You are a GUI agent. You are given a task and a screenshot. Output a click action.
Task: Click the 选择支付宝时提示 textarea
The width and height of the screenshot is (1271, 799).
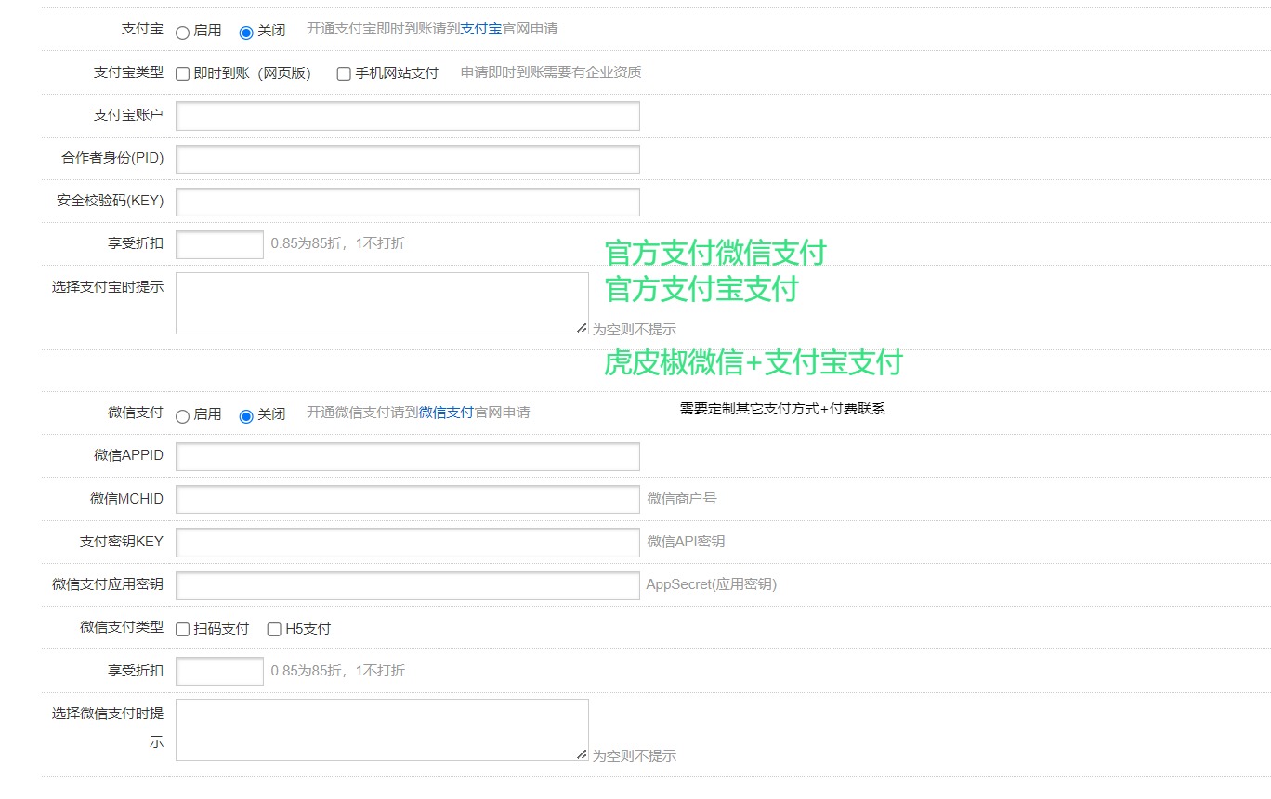pyautogui.click(x=381, y=303)
